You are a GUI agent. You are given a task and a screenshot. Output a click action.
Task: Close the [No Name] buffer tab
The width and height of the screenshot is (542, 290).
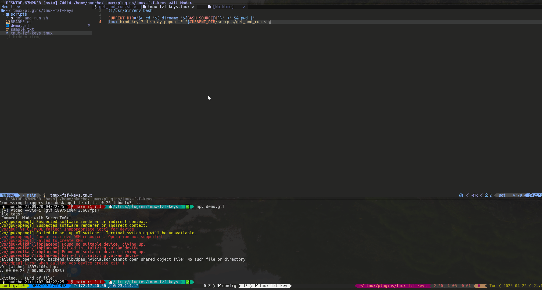(244, 7)
